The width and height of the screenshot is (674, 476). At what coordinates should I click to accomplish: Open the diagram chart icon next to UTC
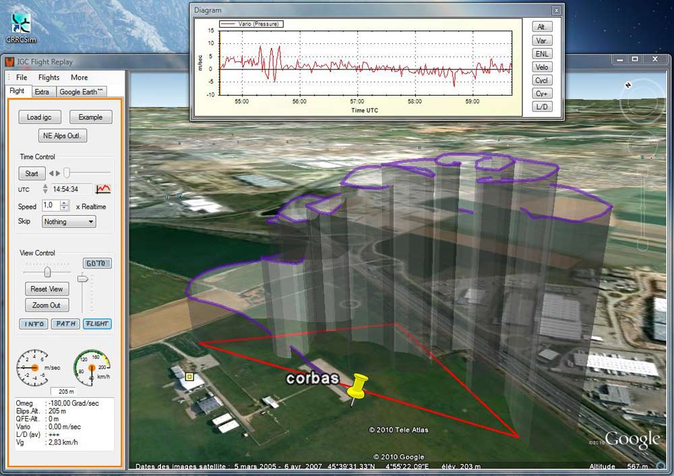tap(103, 189)
